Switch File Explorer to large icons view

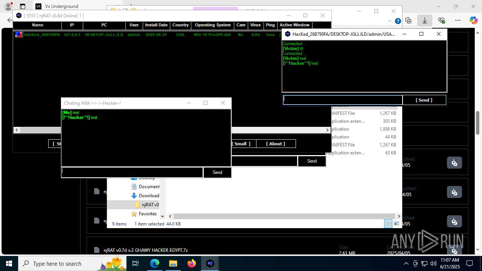(x=397, y=224)
